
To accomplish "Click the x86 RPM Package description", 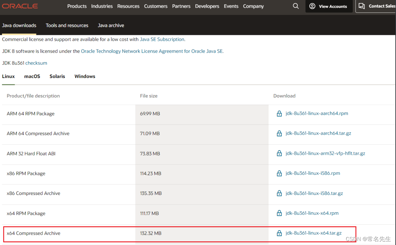I will [26, 174].
